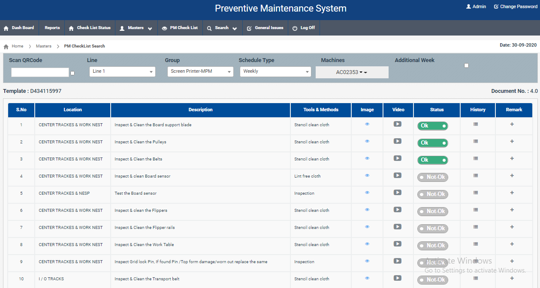Expand the Schedule Type Weekly dropdown

click(275, 71)
